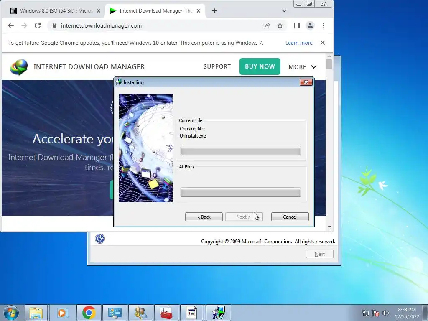Open a new Chrome tab
The height and width of the screenshot is (321, 428).
click(214, 11)
